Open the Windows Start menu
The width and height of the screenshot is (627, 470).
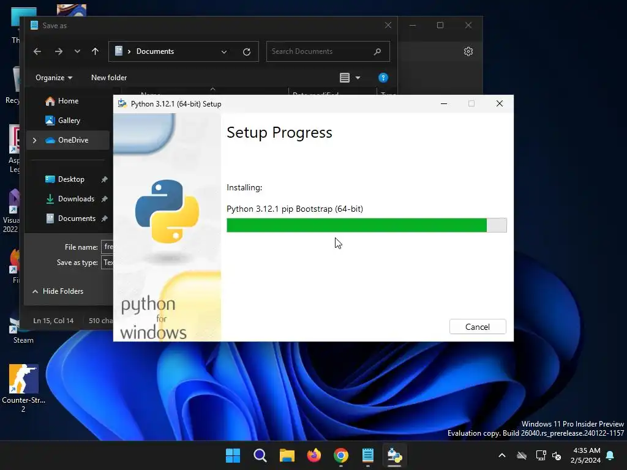coord(233,455)
